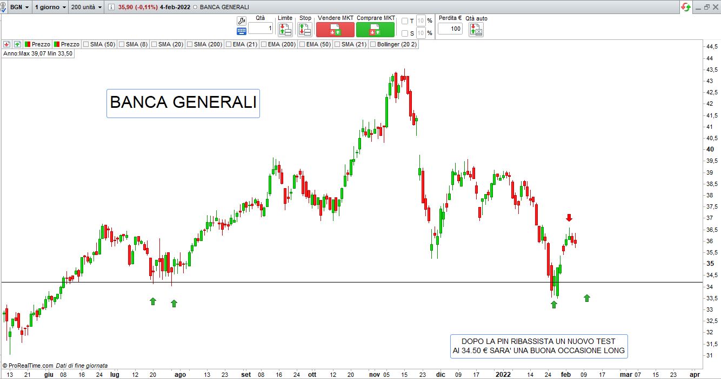This screenshot has width=721, height=379.
Task: Enable the SMA (8) indicator checkbox
Action: pos(121,44)
